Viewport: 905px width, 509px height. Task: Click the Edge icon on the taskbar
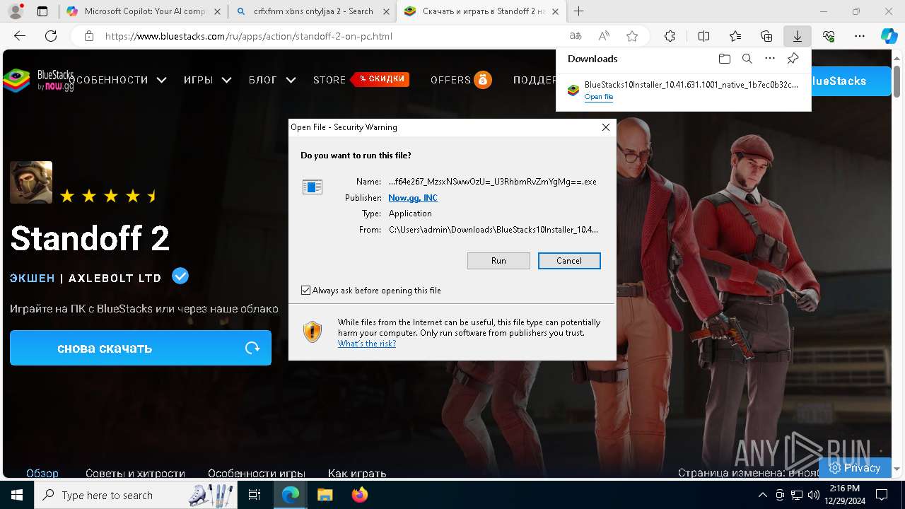click(x=291, y=495)
